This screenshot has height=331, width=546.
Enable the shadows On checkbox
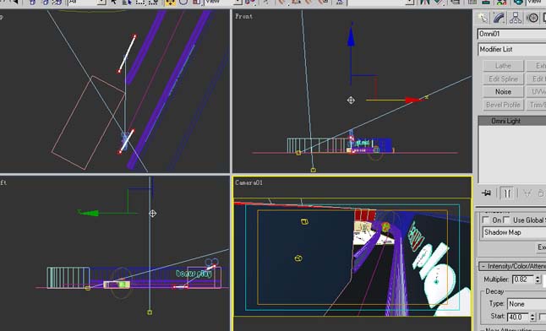(x=486, y=220)
